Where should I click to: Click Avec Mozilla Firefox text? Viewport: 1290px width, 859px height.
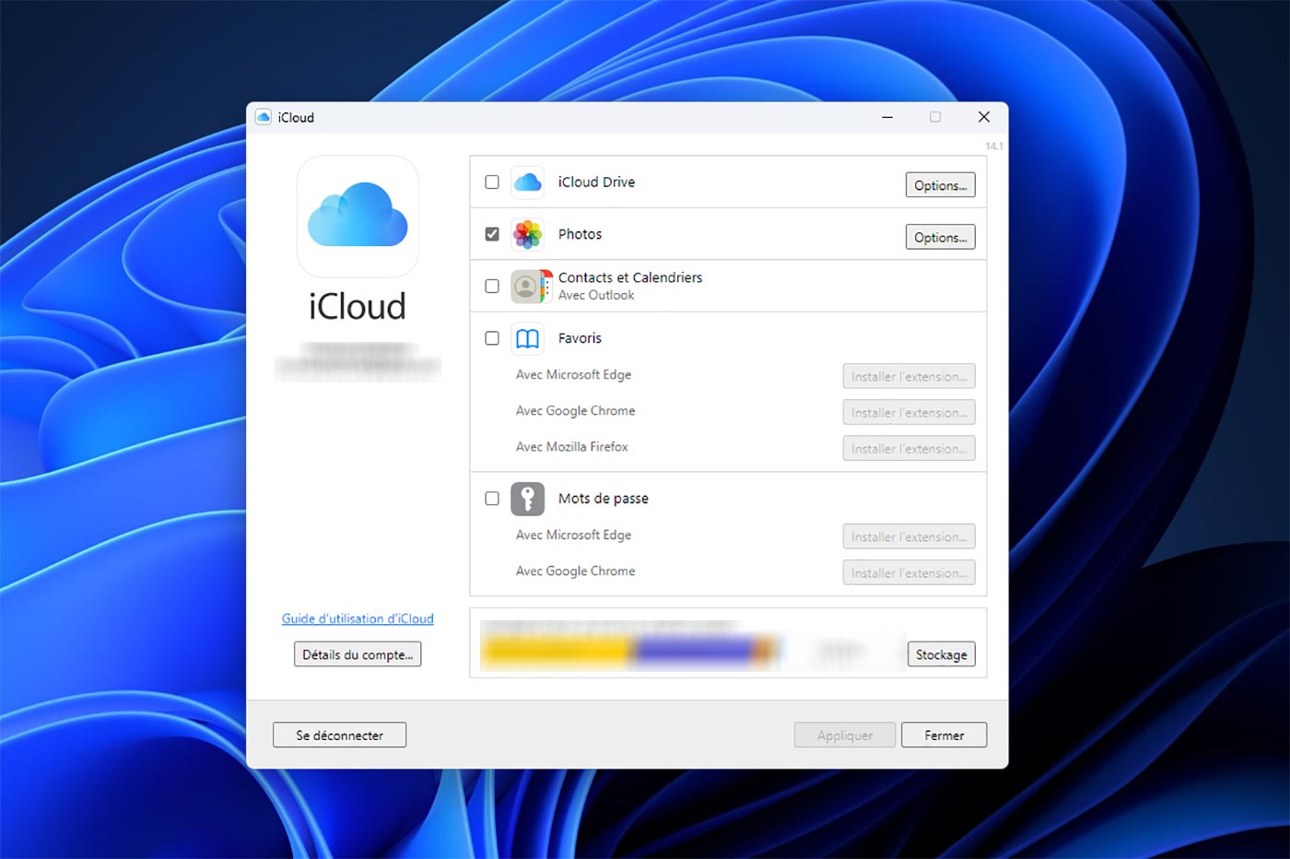(572, 447)
